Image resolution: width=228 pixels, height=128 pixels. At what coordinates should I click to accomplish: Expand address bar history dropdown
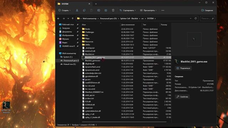click(191, 18)
